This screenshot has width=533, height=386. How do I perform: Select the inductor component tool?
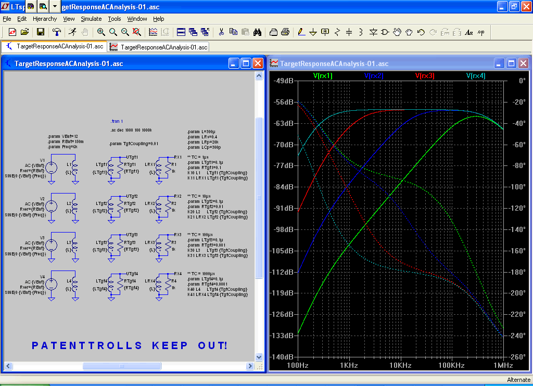point(361,32)
